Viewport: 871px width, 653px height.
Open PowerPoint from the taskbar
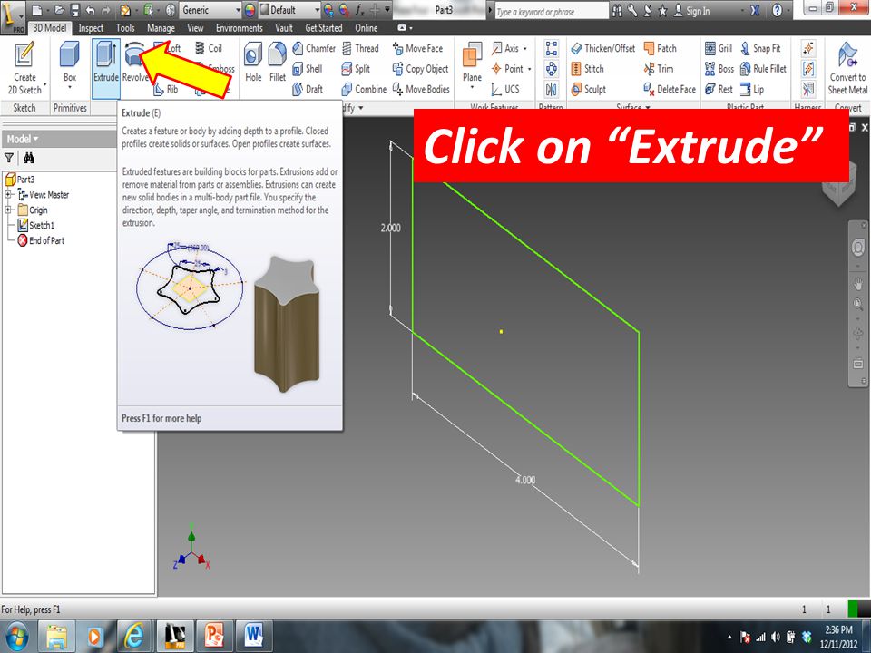tap(214, 636)
